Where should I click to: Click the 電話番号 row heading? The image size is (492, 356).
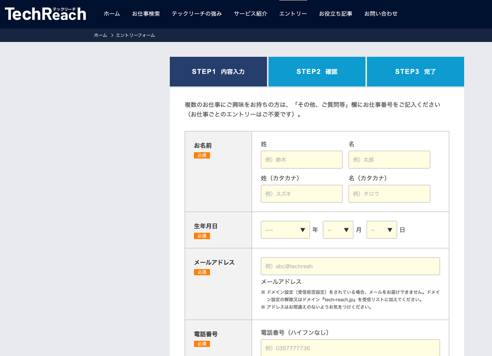(x=206, y=334)
